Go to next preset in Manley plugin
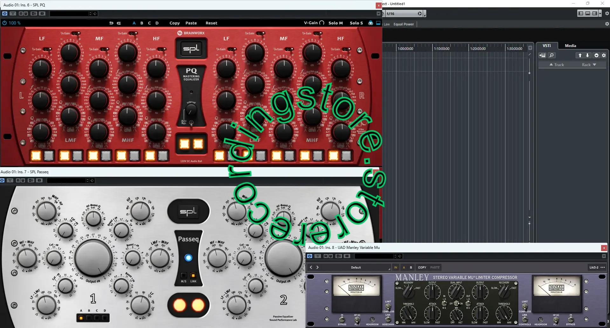 pos(317,267)
